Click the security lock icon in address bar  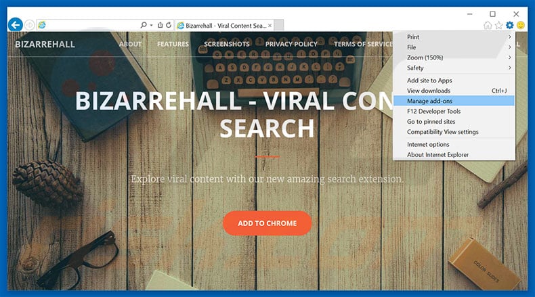160,25
